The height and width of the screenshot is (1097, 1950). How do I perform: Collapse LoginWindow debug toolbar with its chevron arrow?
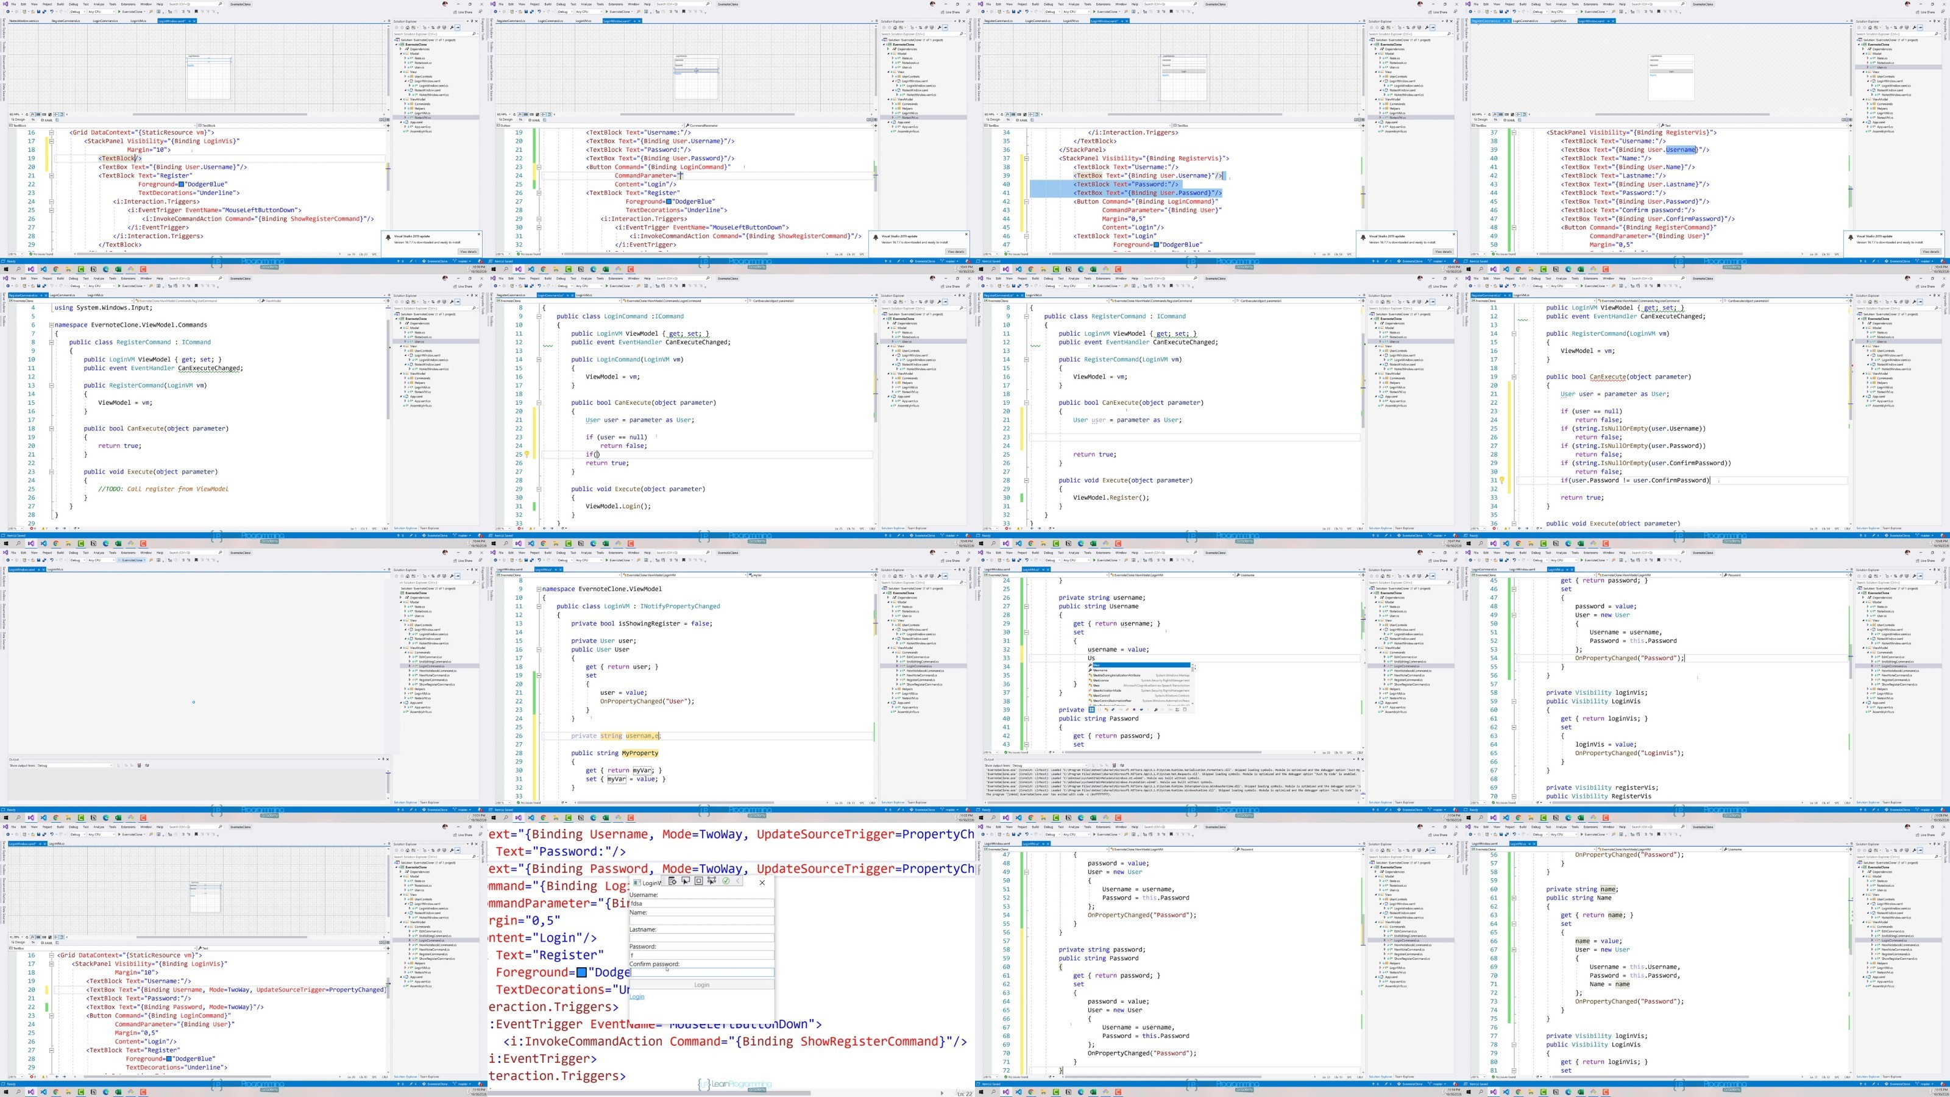point(738,881)
